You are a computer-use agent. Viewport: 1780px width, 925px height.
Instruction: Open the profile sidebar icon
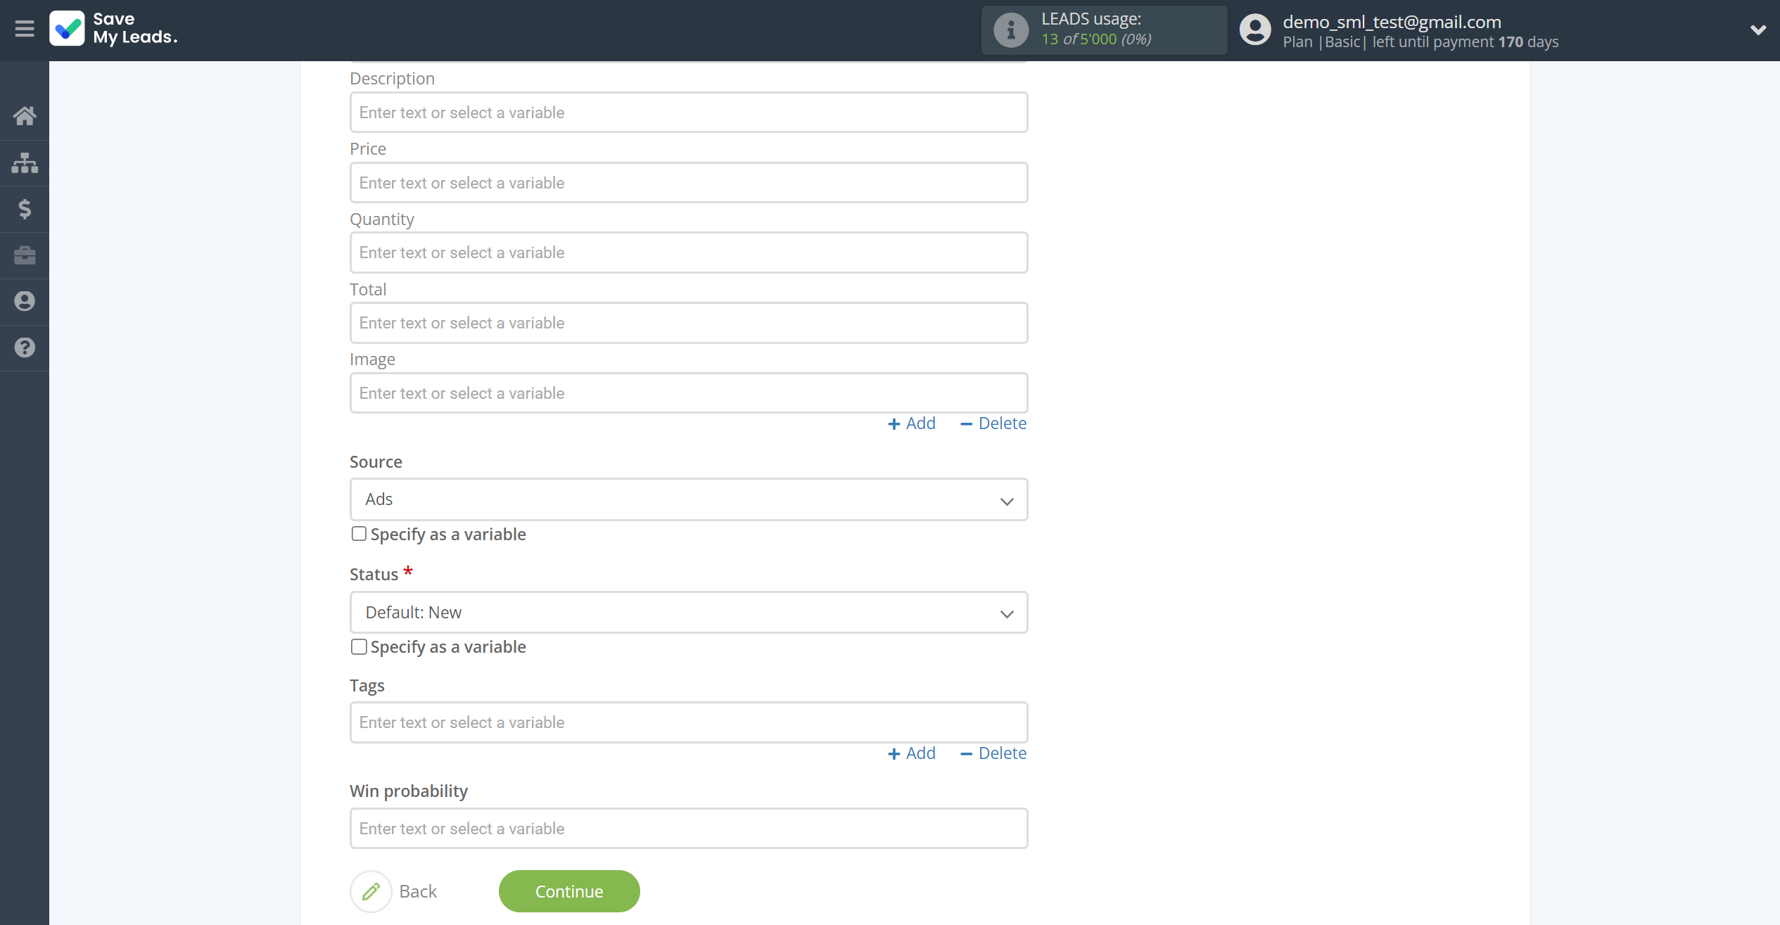25,301
